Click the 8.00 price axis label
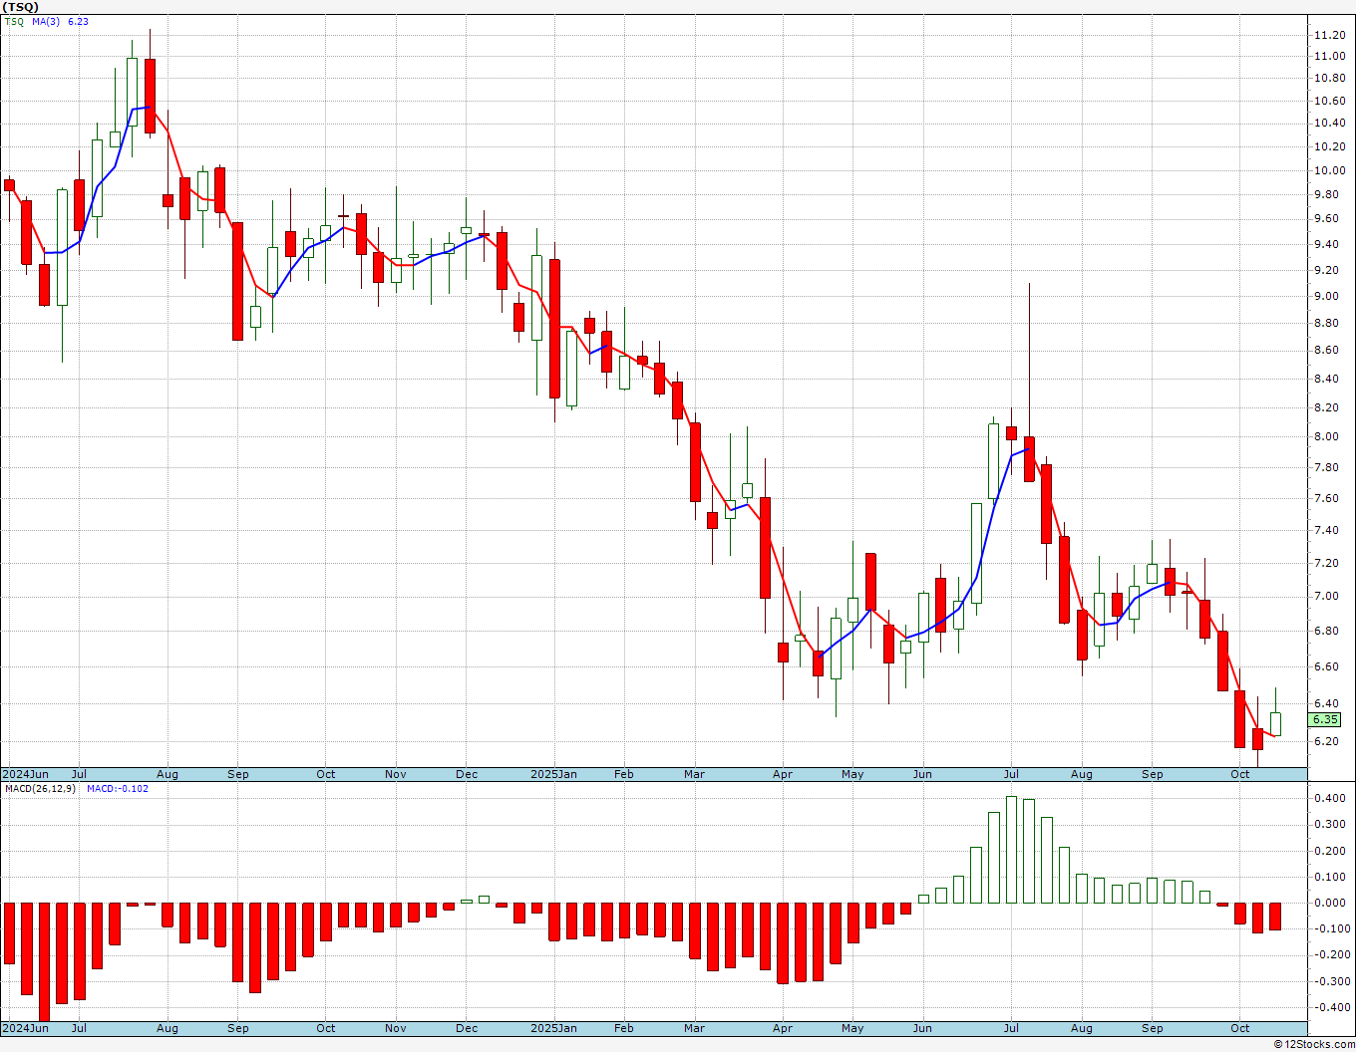The image size is (1356, 1052). point(1329,436)
